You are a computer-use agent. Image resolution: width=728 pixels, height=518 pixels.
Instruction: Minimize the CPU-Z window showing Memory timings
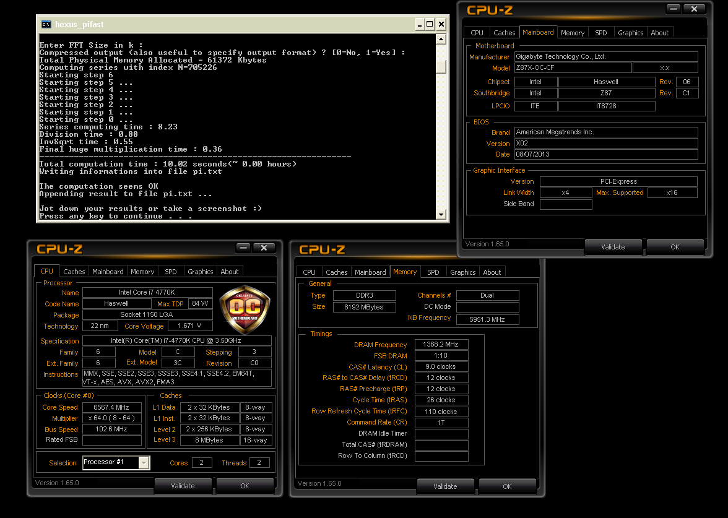pyautogui.click(x=506, y=249)
